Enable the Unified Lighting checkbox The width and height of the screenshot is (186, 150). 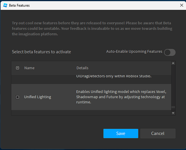tap(17, 97)
